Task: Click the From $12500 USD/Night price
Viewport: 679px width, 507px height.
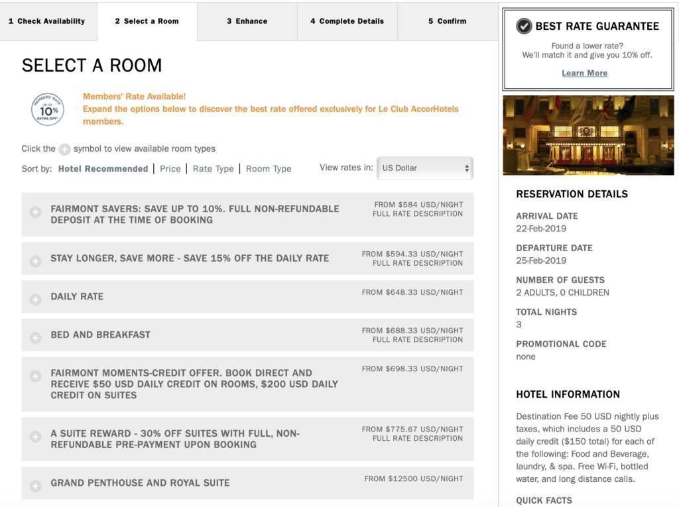Action: pyautogui.click(x=414, y=479)
